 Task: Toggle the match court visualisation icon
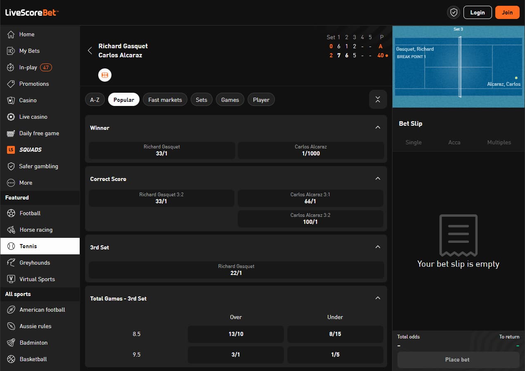105,75
